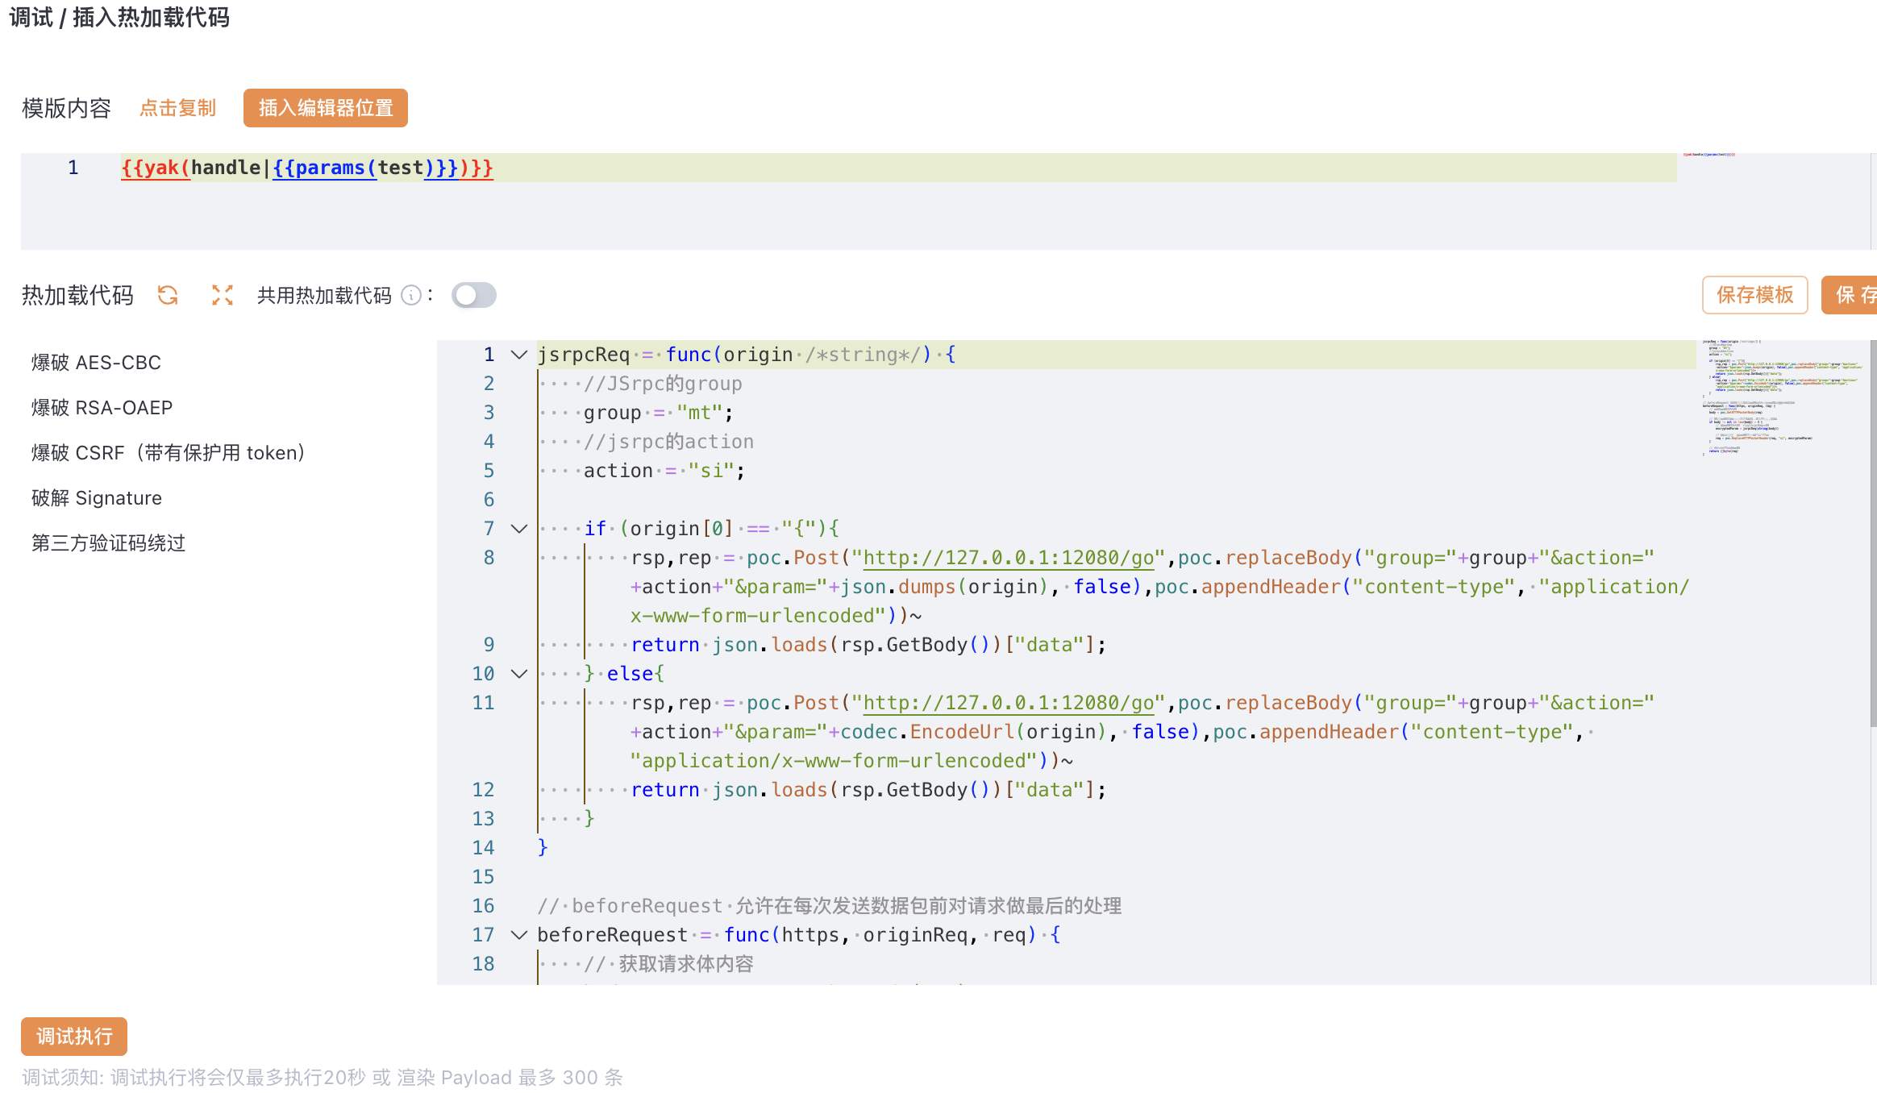Toggle the 共用热加载代码 switch
Image resolution: width=1877 pixels, height=1093 pixels.
pos(474,295)
